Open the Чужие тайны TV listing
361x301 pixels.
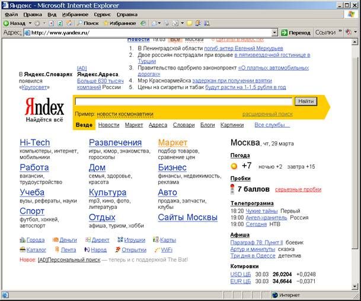(x=261, y=211)
